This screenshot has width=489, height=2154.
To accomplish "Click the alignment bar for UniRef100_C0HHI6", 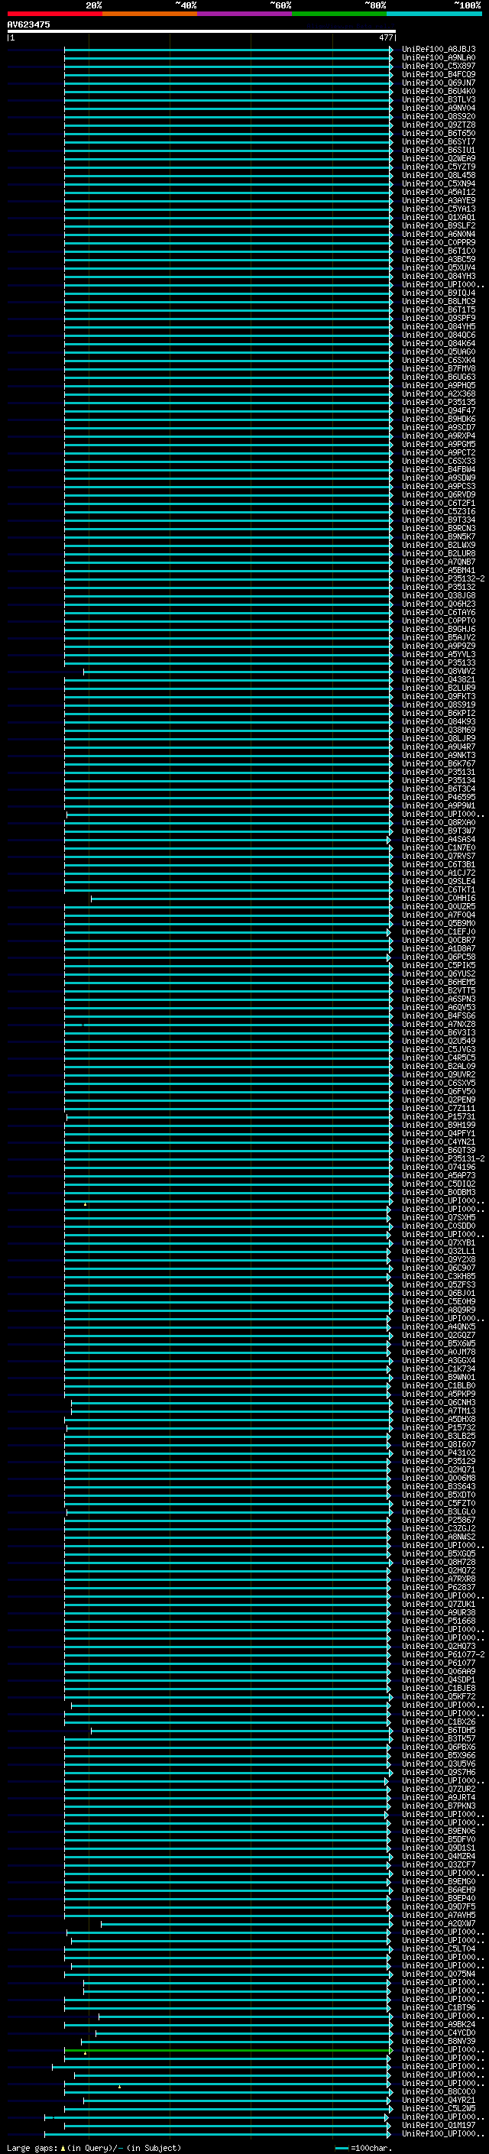I will (241, 898).
